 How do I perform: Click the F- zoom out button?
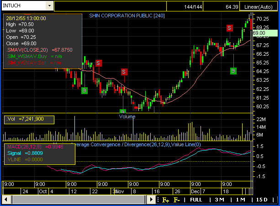[177, 200]
